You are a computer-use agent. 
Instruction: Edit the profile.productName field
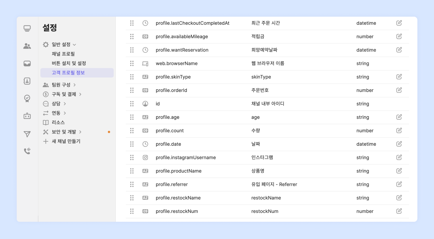pyautogui.click(x=399, y=171)
